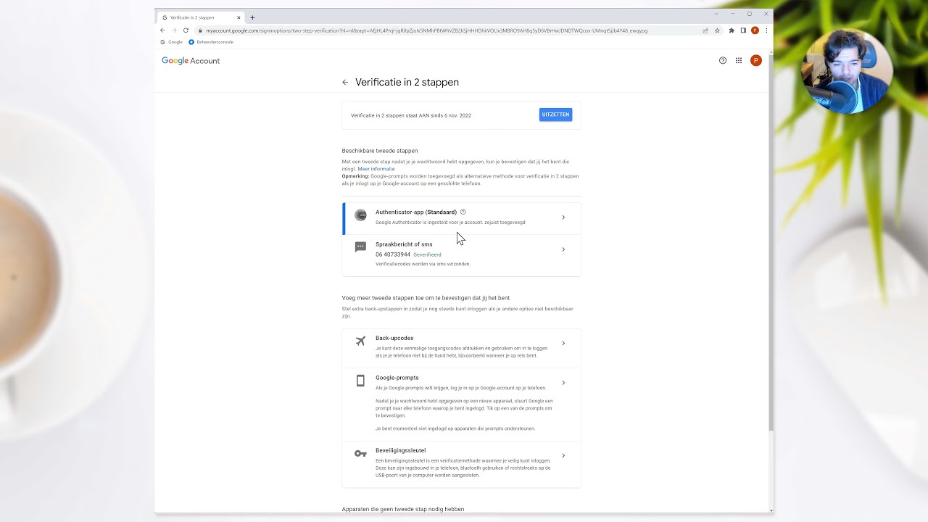Open the Chrome three-dot menu

[766, 30]
